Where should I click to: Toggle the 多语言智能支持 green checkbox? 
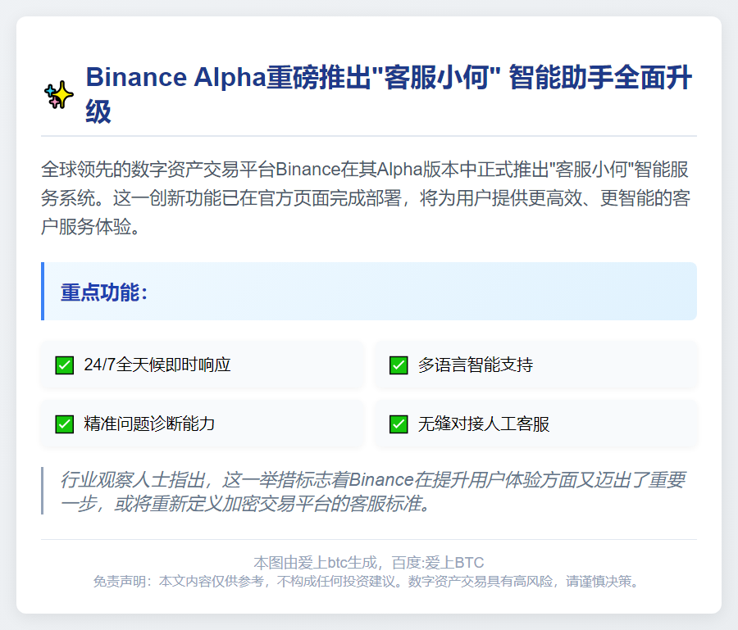click(x=399, y=365)
